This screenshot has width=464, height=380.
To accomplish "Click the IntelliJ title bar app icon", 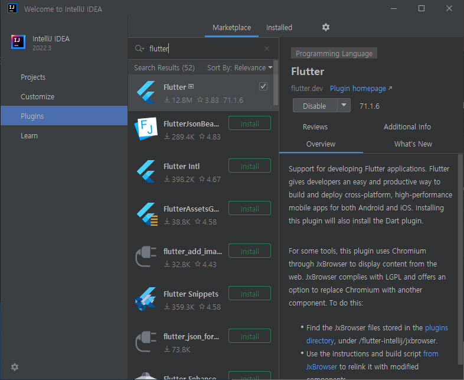I will tap(12, 8).
